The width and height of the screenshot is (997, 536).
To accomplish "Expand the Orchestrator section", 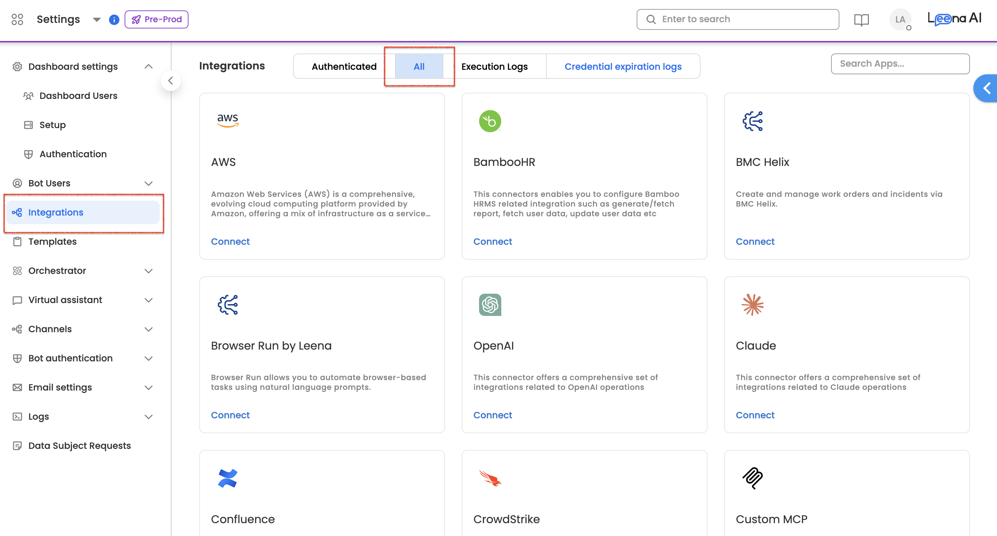I will point(148,271).
